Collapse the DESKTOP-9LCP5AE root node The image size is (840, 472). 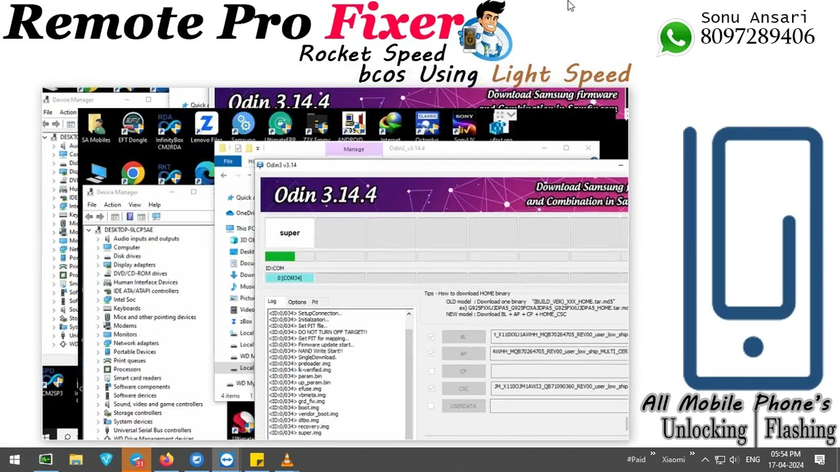(89, 230)
